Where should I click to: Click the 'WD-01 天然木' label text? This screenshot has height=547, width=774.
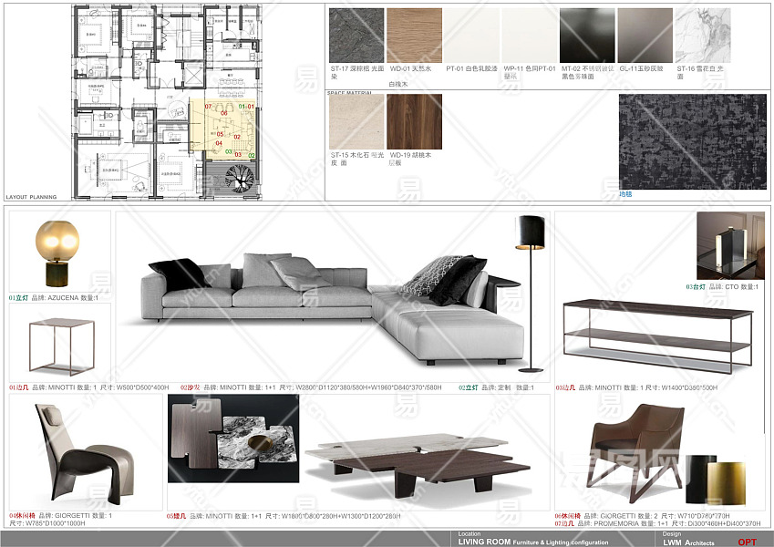(x=410, y=68)
